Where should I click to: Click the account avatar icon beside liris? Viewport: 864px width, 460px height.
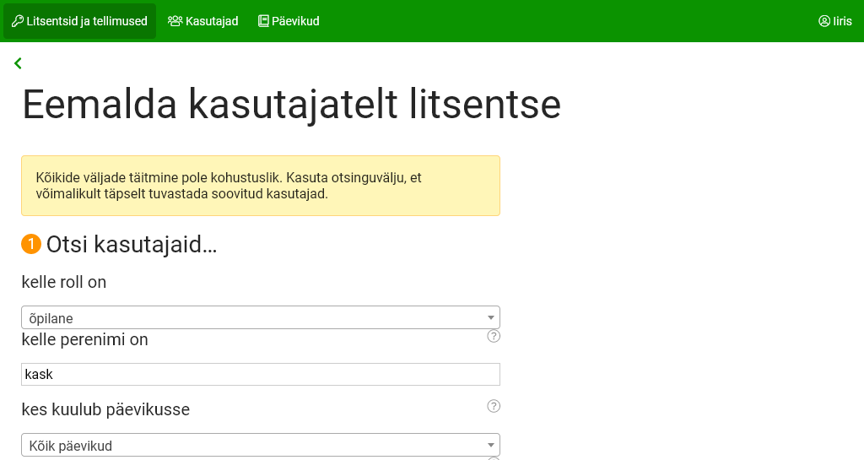coord(824,21)
